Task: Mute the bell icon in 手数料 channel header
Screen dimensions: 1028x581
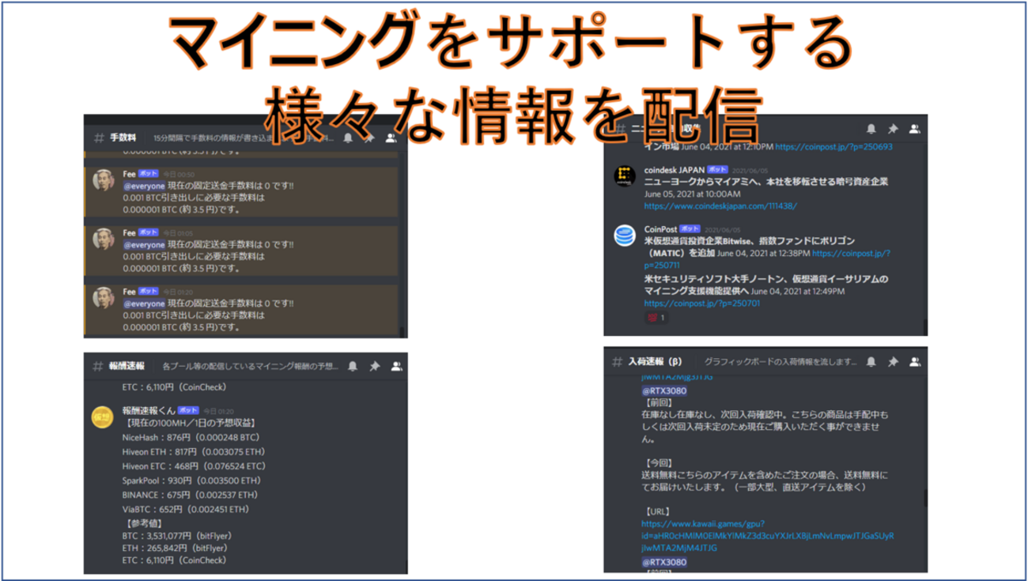Action: point(348,138)
